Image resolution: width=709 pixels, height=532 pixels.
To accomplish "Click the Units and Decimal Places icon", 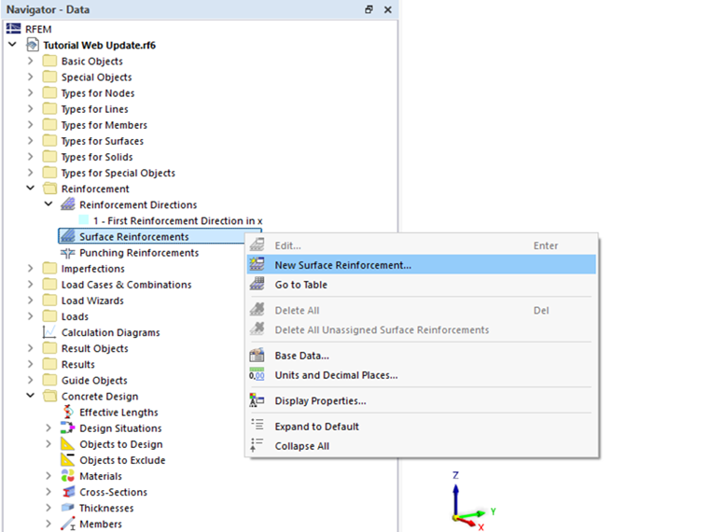I will 257,374.
